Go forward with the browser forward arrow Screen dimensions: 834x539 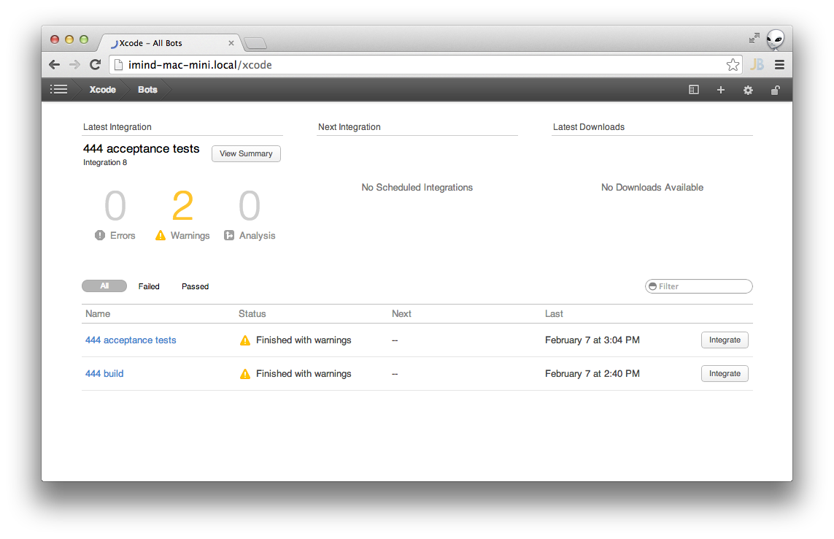(74, 65)
